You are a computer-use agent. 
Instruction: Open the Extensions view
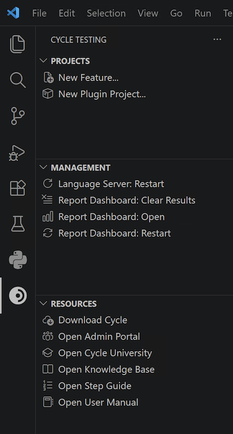(x=17, y=188)
